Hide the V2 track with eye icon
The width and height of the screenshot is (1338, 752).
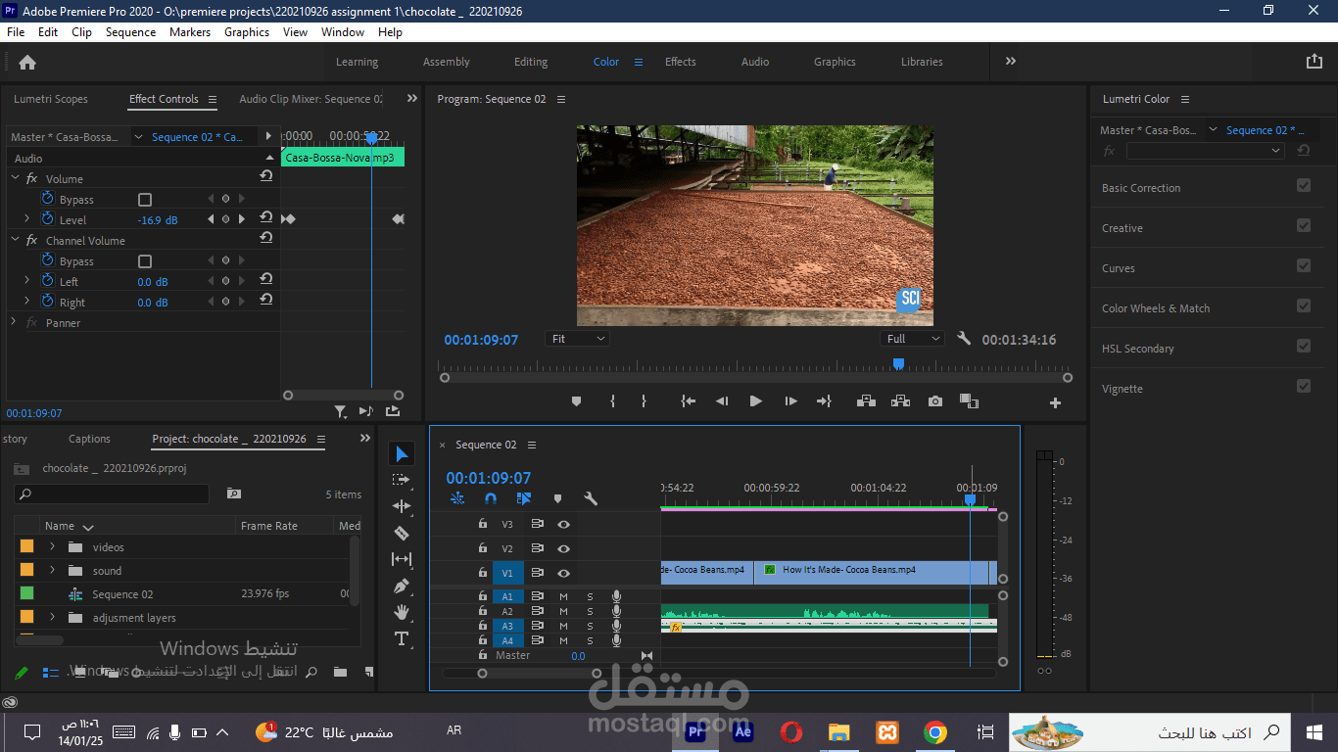[x=563, y=549]
